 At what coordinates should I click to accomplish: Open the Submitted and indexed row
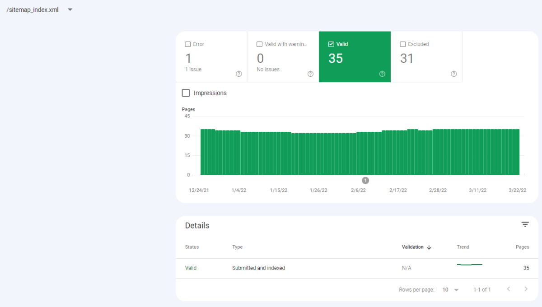[357, 268]
